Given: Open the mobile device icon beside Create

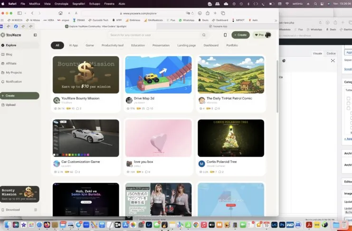Looking at the screenshot, I should pyautogui.click(x=225, y=35).
